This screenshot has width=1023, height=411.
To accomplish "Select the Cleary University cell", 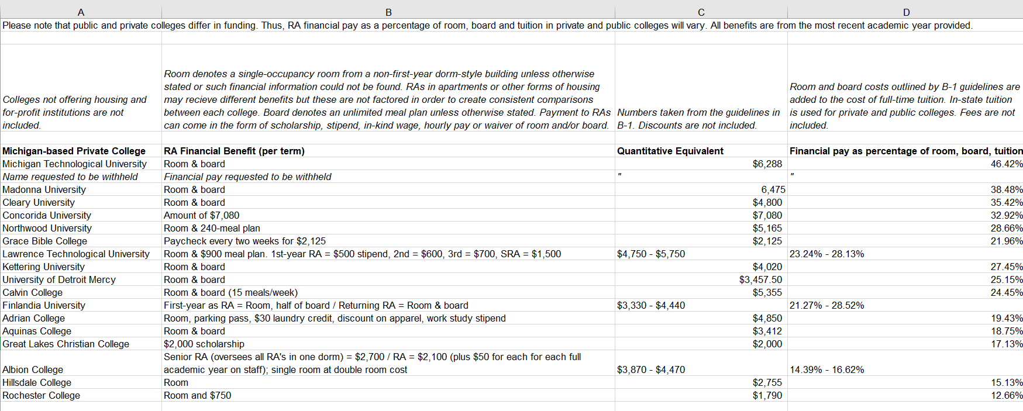I will [81, 202].
